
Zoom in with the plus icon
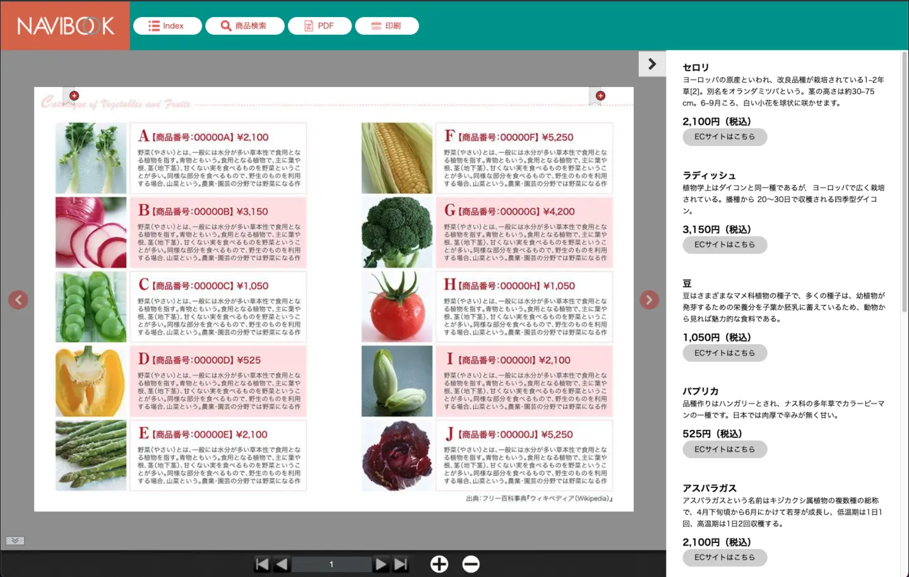tap(439, 564)
